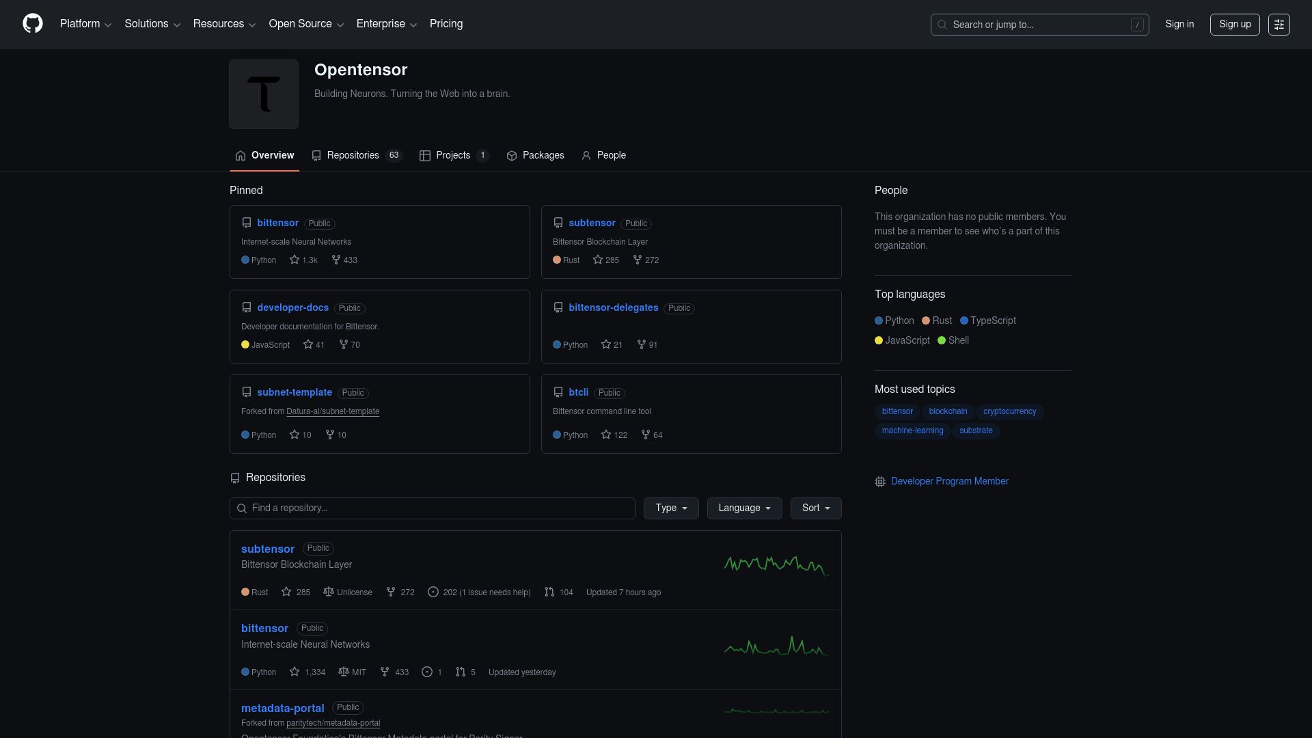Click the Find a repository search field
The width and height of the screenshot is (1312, 738).
[432, 508]
